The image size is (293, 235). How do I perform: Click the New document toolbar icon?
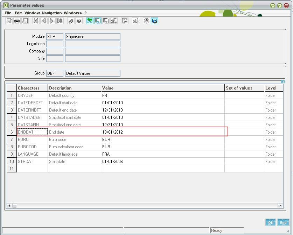coord(9,21)
